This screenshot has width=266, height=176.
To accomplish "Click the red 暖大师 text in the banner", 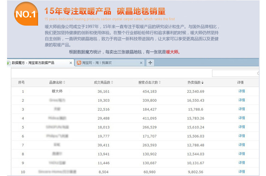I will click(x=172, y=52).
